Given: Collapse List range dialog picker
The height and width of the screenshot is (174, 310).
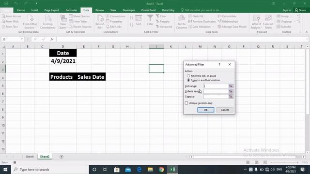Looking at the screenshot, I should coord(231,86).
